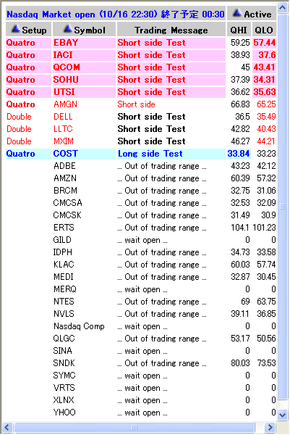Click the horizontal scrollbar thumb
The image size is (290, 435).
coord(135,427)
